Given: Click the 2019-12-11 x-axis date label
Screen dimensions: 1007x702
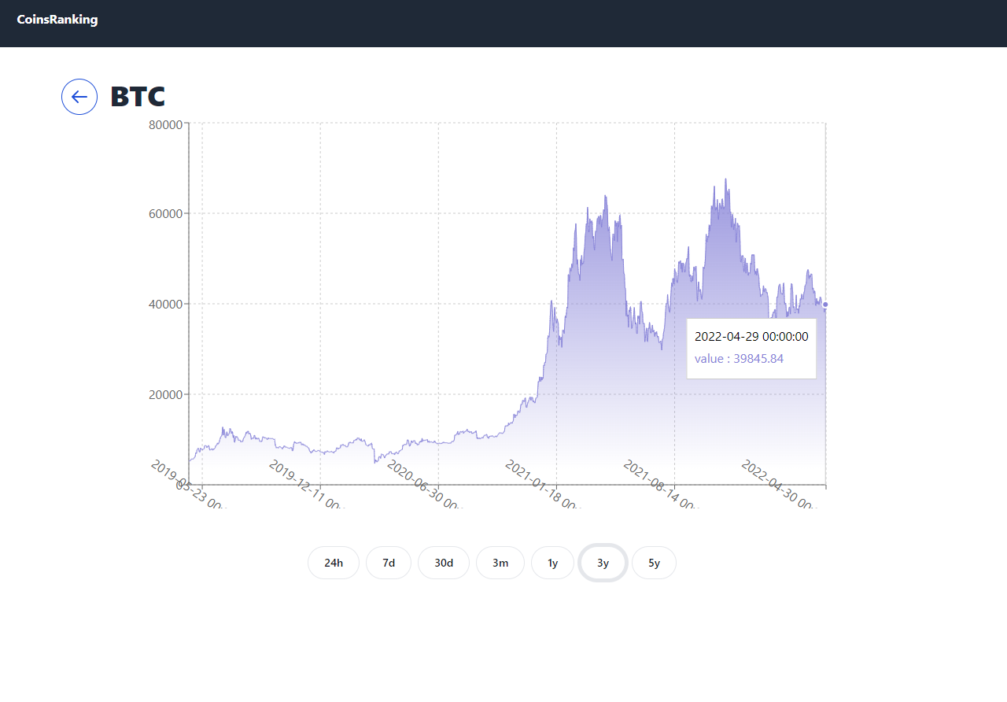Looking at the screenshot, I should click(306, 485).
